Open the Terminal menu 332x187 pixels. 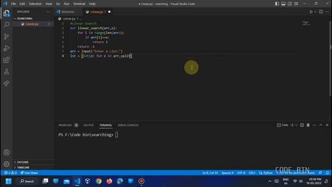[x=79, y=4]
